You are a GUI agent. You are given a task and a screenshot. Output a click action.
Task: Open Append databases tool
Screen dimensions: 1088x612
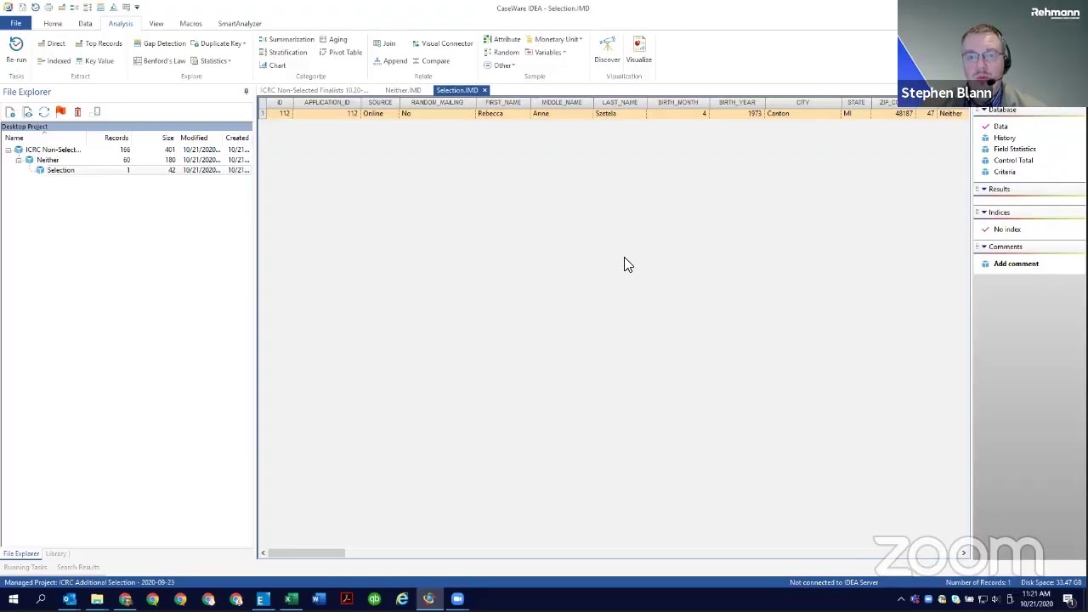tap(390, 61)
